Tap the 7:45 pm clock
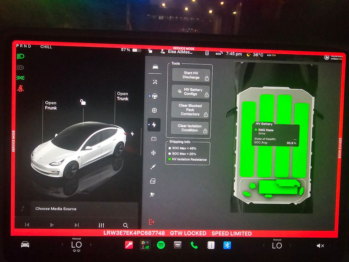This screenshot has width=349, height=262. click(234, 54)
